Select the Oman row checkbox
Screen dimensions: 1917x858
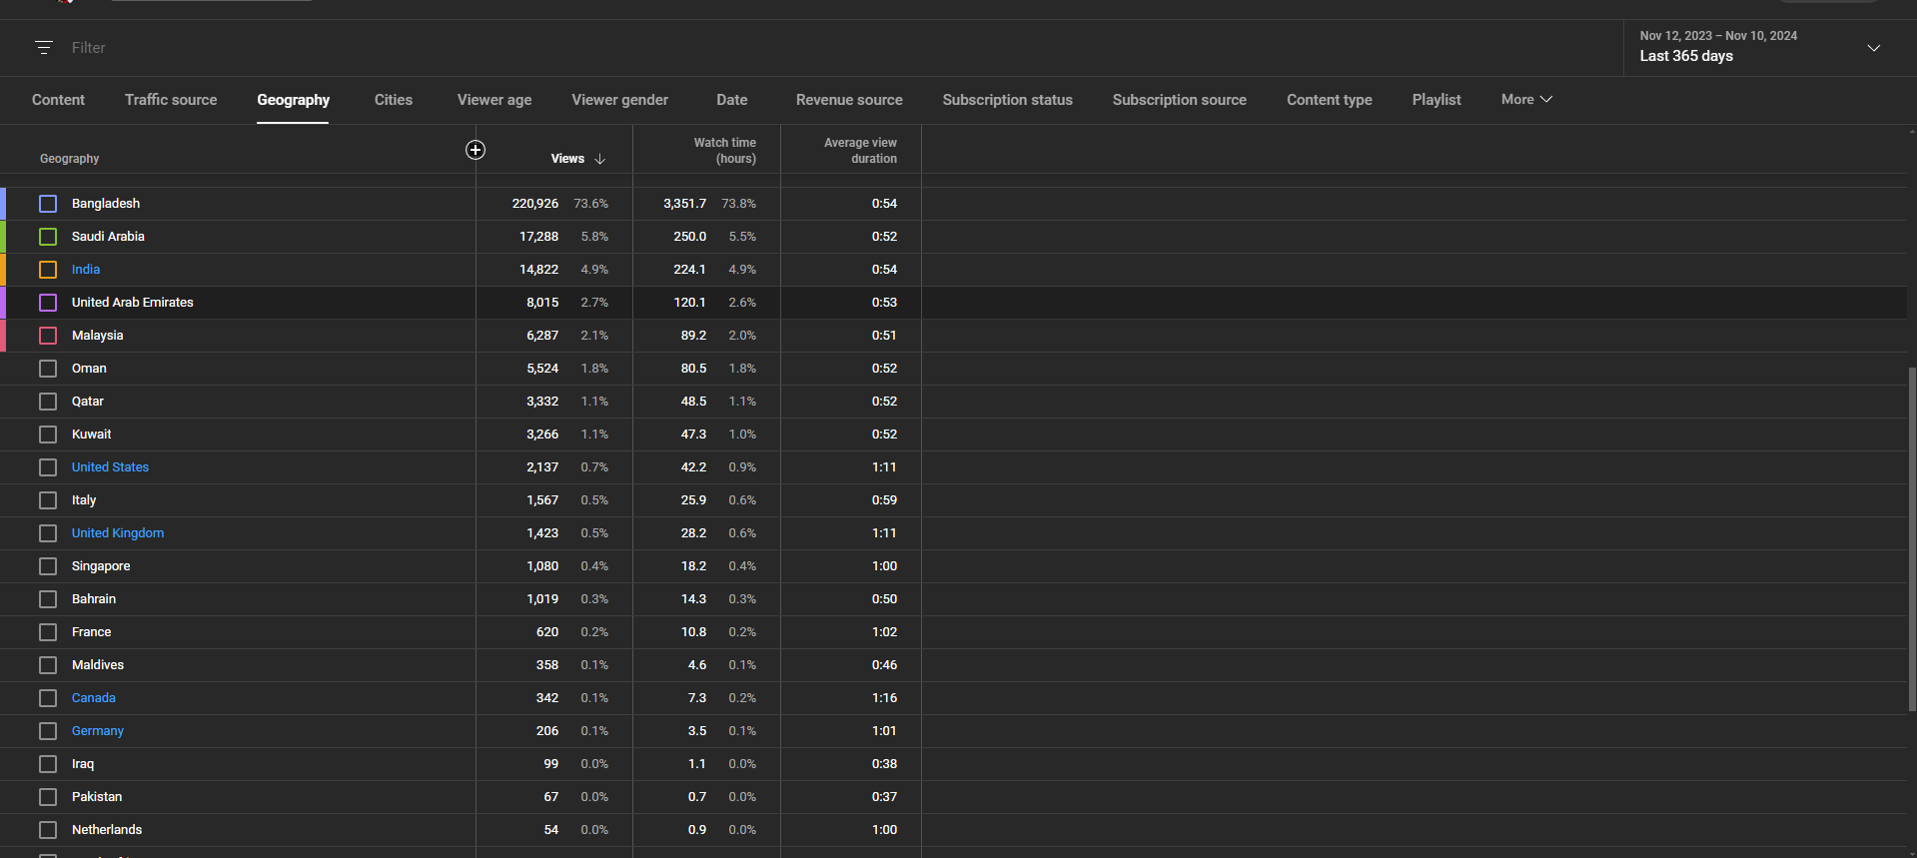(48, 369)
